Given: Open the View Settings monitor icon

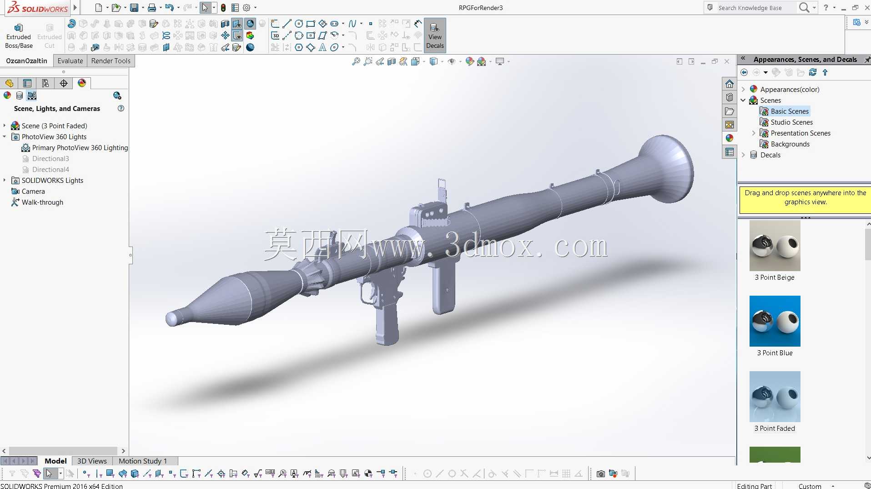Looking at the screenshot, I should pos(500,61).
